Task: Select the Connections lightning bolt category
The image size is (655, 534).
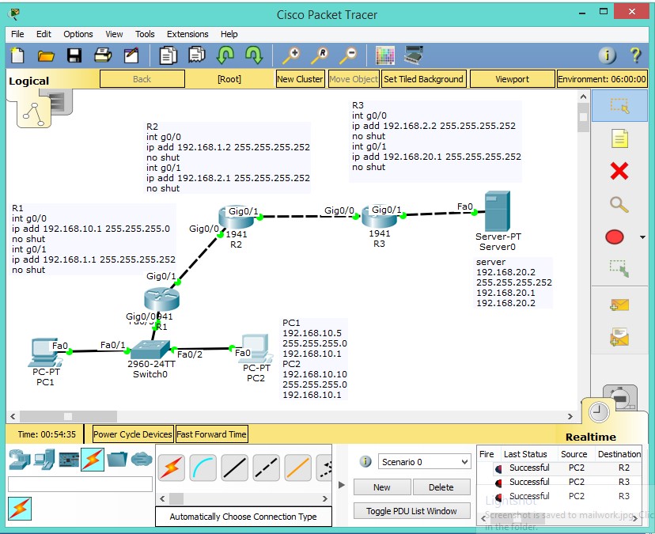Action: click(93, 459)
